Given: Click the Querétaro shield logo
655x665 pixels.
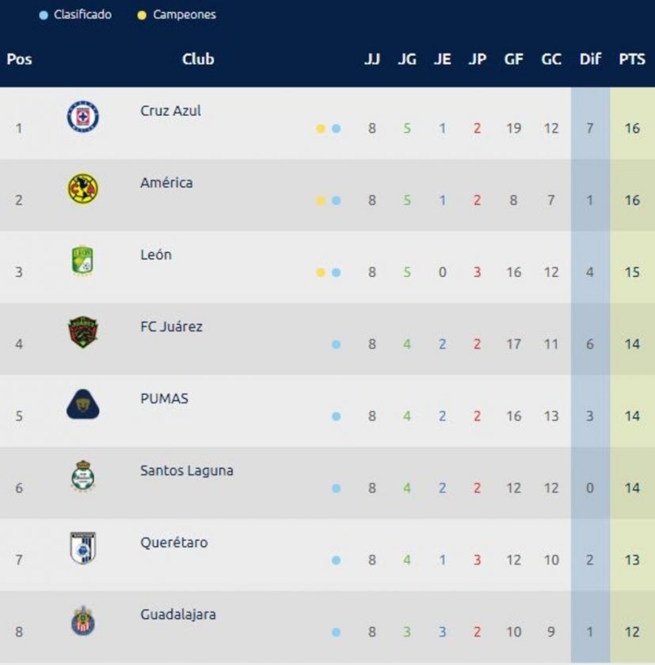Looking at the screenshot, I should coord(82,548).
